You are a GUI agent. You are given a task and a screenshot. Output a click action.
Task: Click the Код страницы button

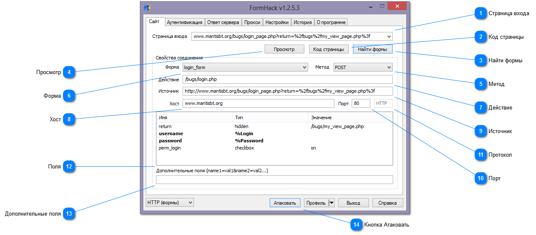328,49
